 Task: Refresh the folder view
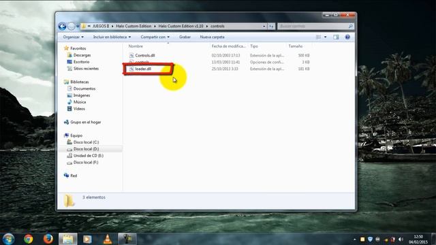[271, 26]
